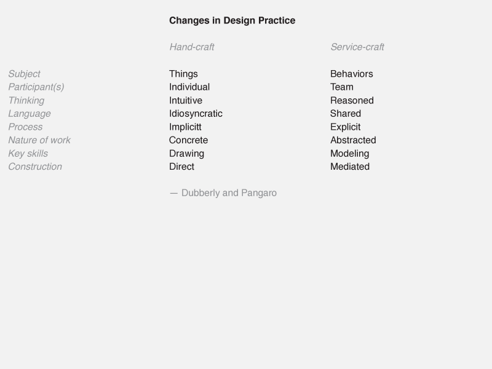492x369 pixels.
Task: Select the Service-craft column header
Action: coord(357,47)
